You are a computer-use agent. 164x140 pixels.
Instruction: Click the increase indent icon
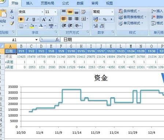tap(70, 26)
